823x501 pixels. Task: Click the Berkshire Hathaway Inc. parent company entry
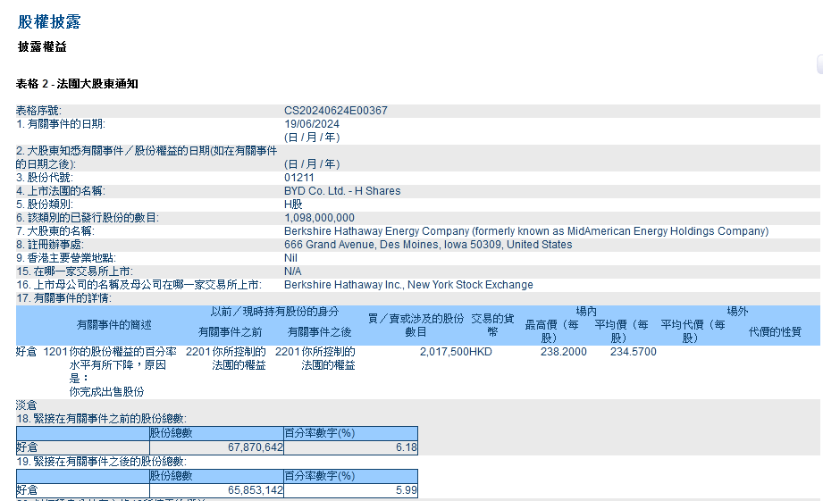pyautogui.click(x=408, y=285)
